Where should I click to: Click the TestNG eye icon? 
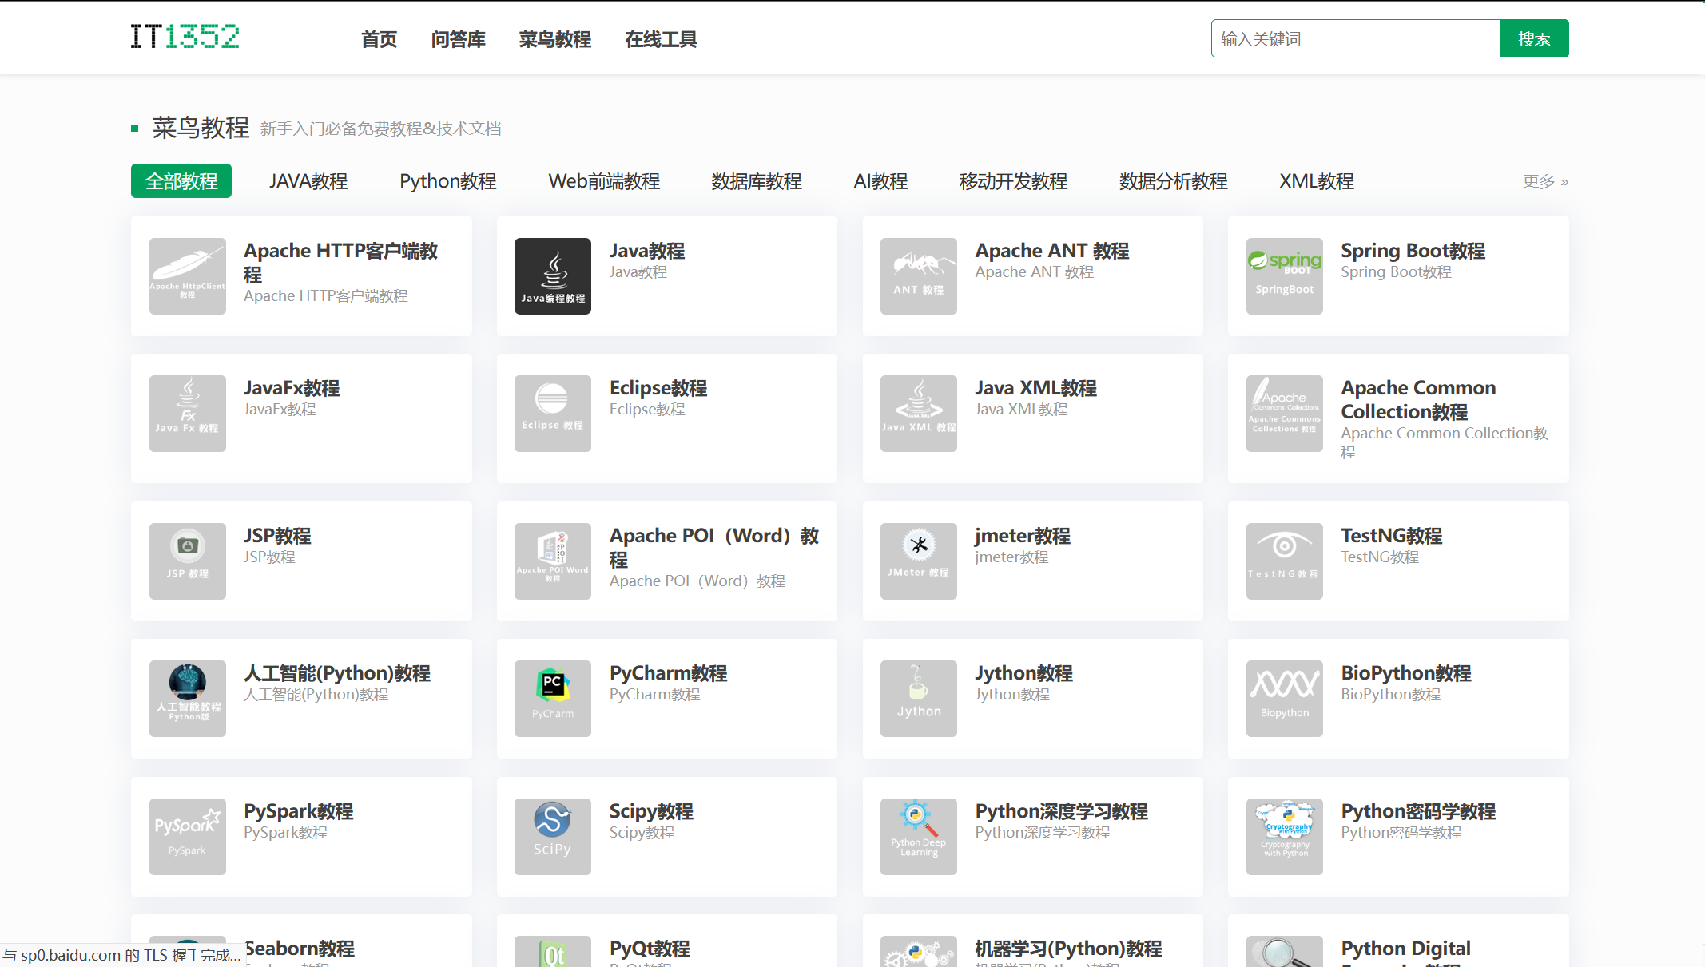(1284, 561)
